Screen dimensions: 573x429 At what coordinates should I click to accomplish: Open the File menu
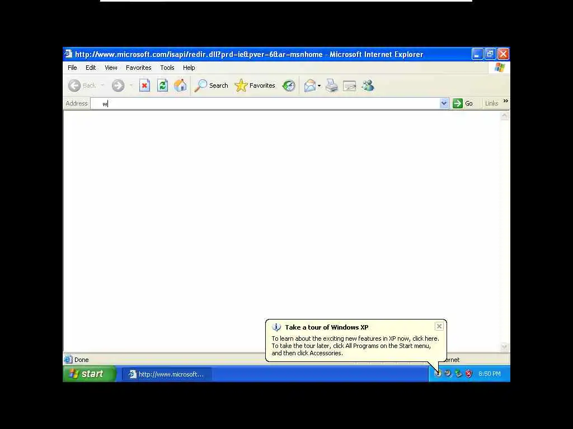[x=72, y=68]
